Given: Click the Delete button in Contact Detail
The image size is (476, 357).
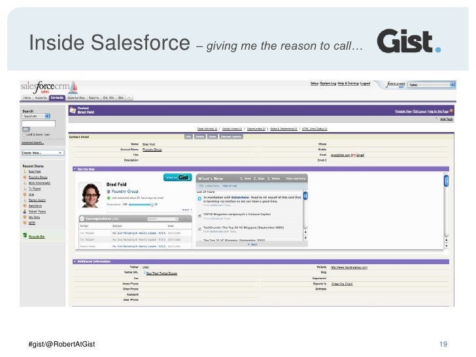Looking at the screenshot, I should coord(200,137).
